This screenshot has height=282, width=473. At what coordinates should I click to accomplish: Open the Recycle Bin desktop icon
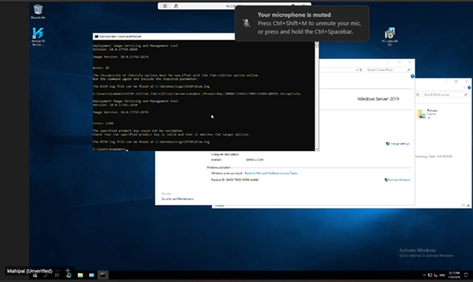click(x=38, y=11)
